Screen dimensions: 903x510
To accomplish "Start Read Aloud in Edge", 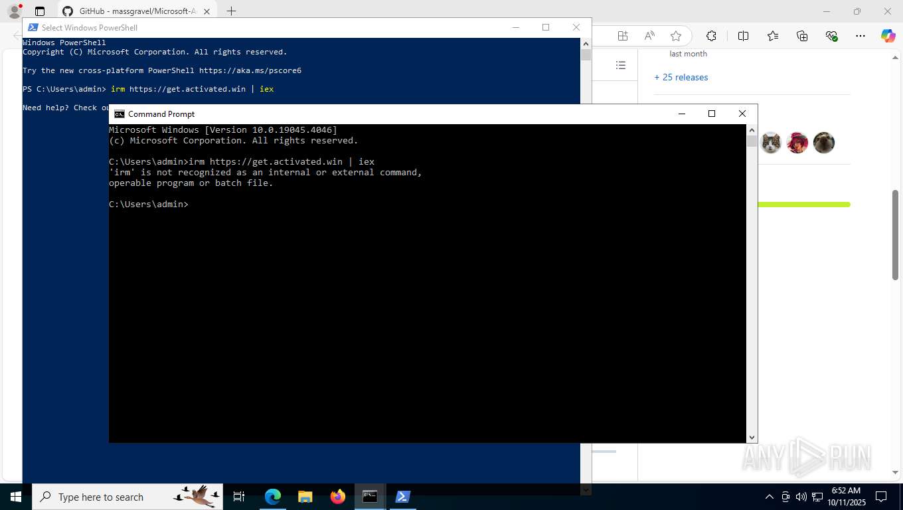I will coord(649,36).
